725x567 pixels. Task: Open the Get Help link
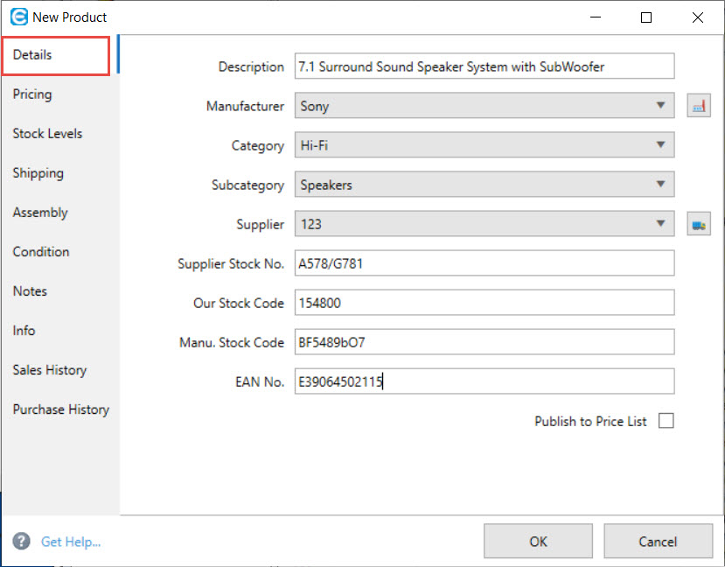71,542
